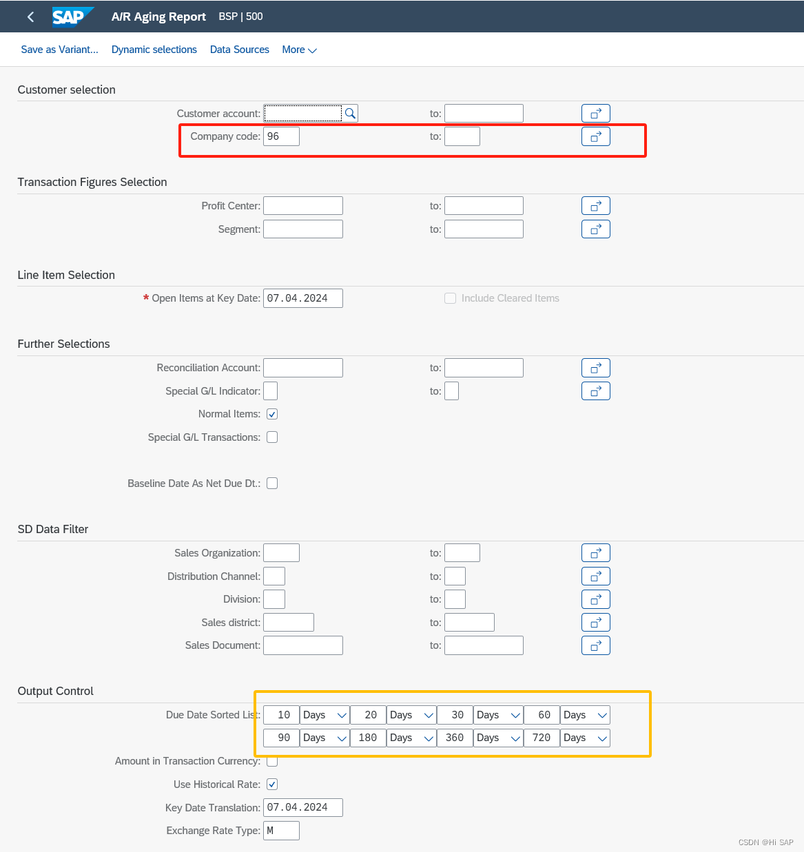Open the More menu
804x852 pixels.
tap(298, 49)
